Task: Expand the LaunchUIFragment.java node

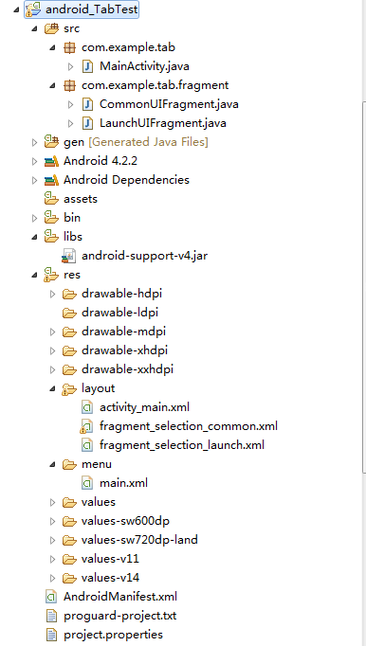Action: 70,123
